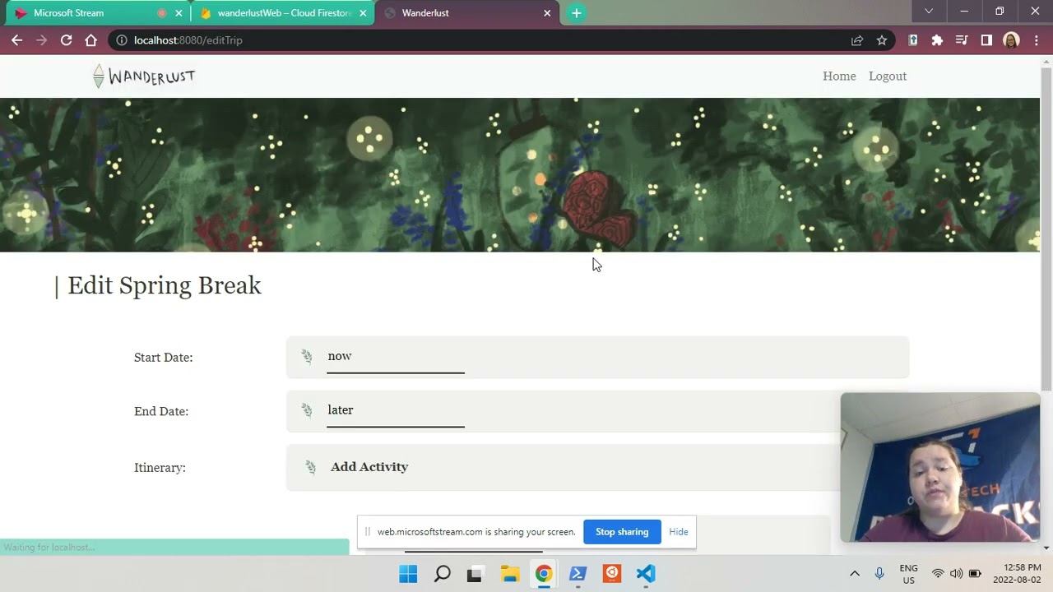
Task: Hide the screen sharing notification
Action: [679, 532]
